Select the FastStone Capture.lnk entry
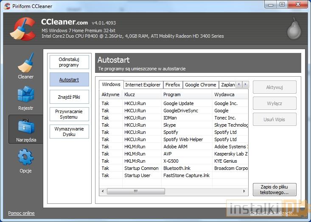This screenshot has width=311, height=222. (x=174, y=175)
